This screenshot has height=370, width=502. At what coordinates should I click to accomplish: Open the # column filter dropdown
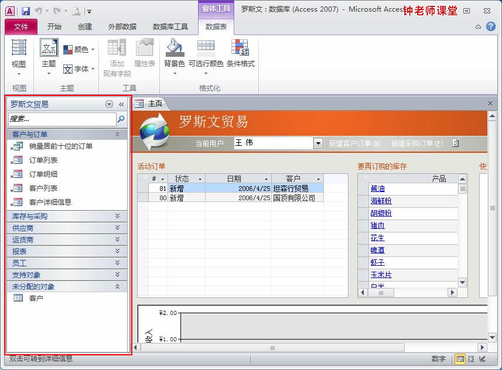tap(163, 179)
